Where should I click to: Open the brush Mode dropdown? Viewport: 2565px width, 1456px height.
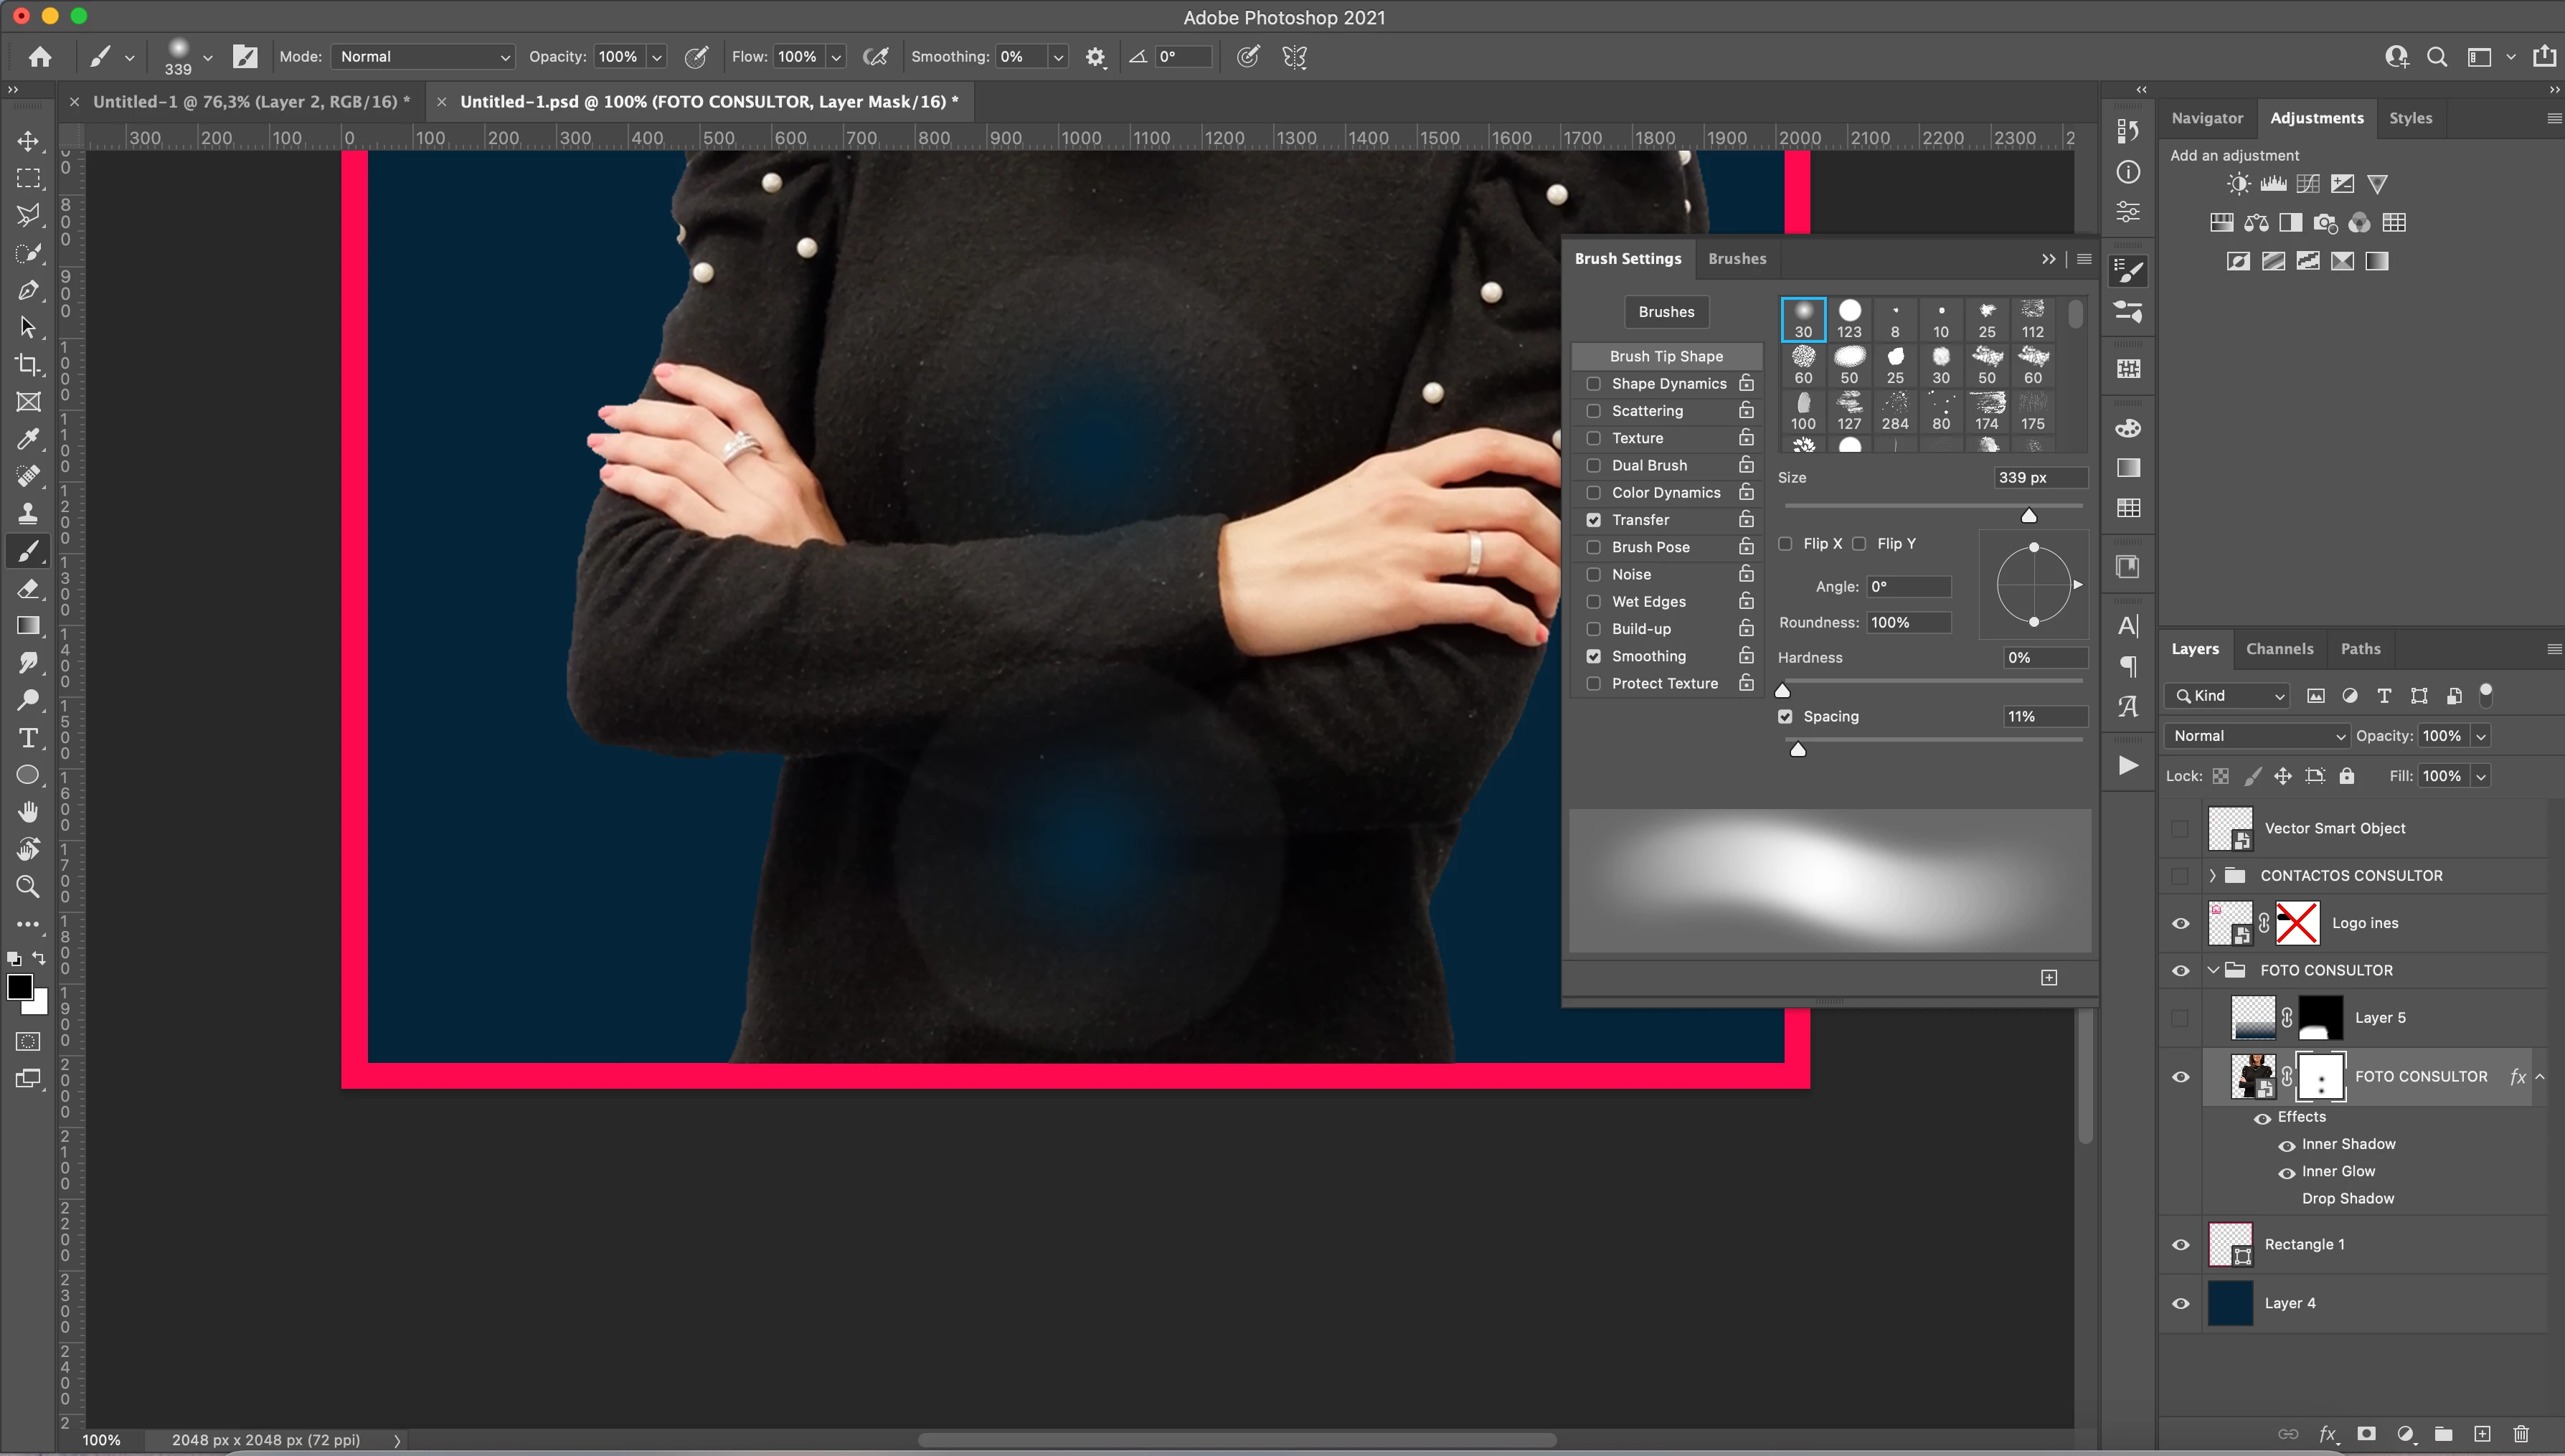(424, 57)
